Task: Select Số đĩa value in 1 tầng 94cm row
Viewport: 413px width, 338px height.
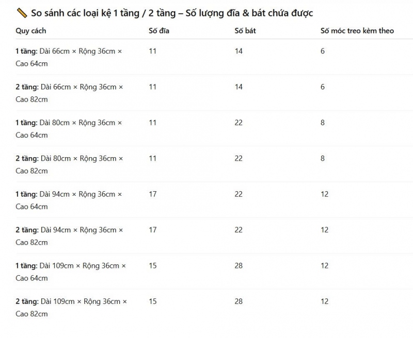Action: (x=153, y=194)
